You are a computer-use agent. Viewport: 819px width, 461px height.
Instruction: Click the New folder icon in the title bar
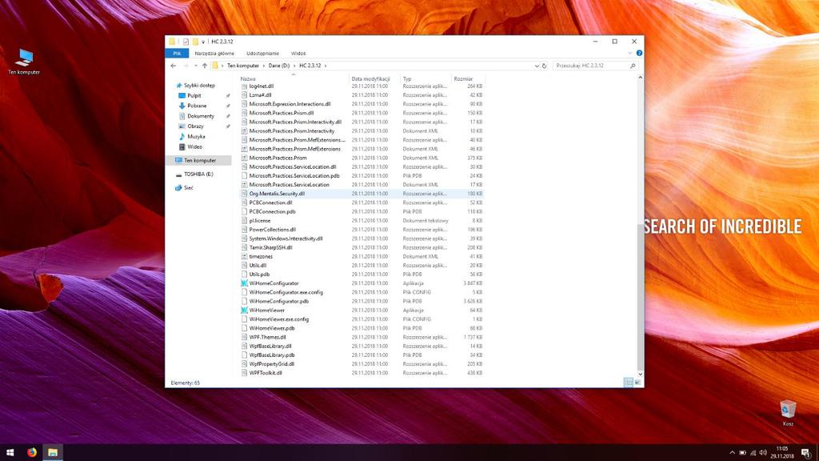pyautogui.click(x=195, y=42)
